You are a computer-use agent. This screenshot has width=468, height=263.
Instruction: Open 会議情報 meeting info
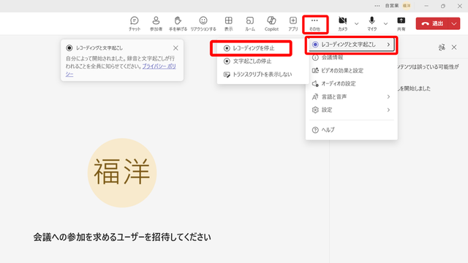click(x=351, y=57)
